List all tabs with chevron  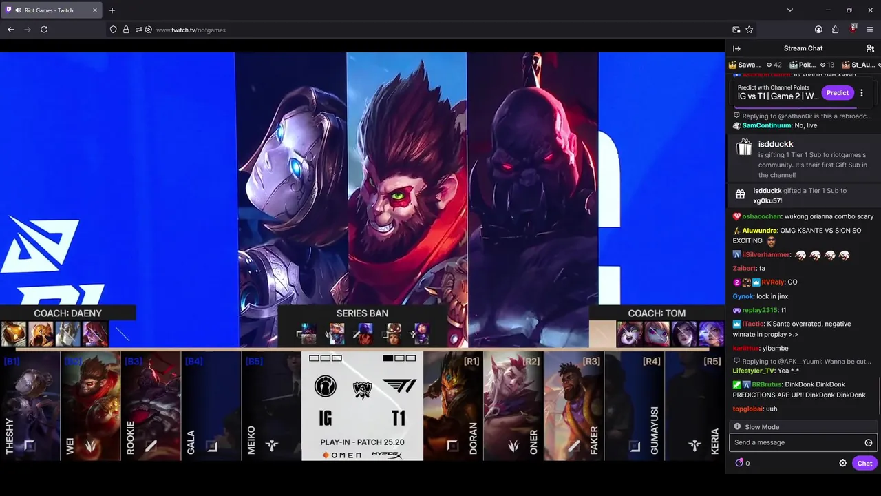pos(790,10)
